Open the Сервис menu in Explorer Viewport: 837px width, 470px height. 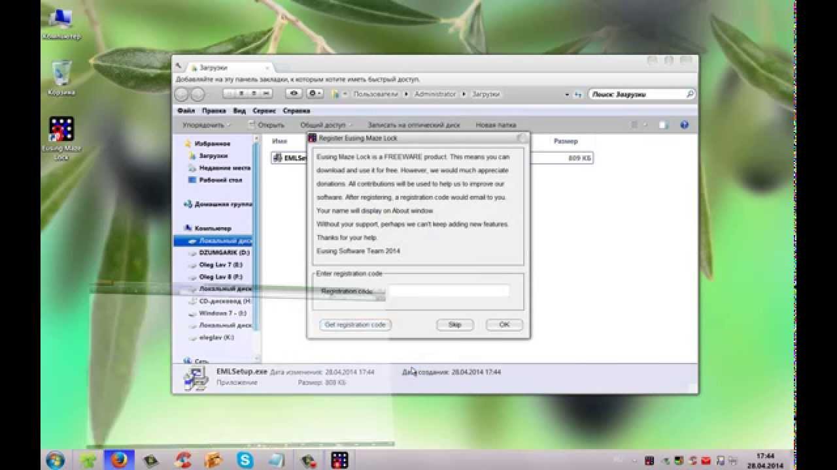point(264,111)
